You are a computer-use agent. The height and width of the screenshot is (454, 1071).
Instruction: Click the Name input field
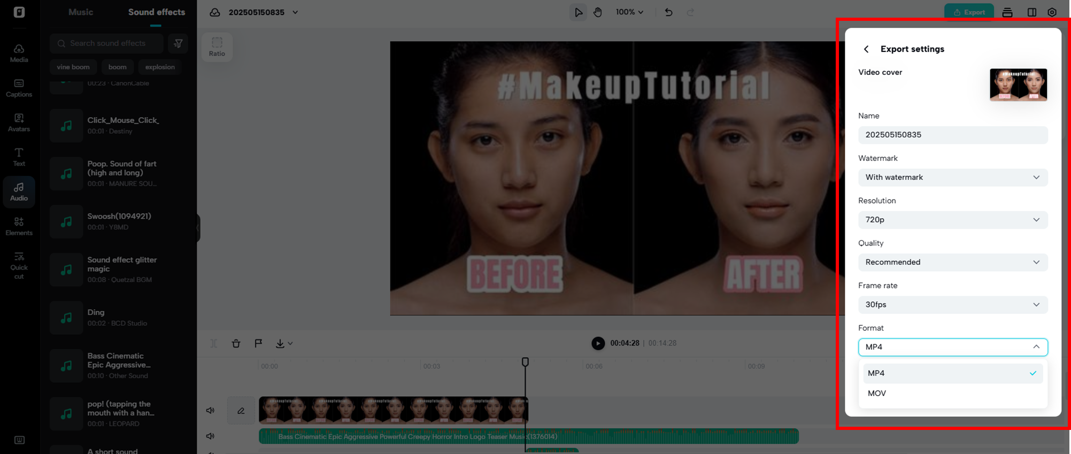click(x=952, y=135)
